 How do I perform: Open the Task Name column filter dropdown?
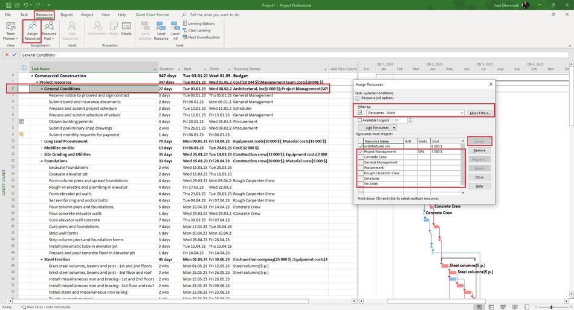tap(155, 69)
